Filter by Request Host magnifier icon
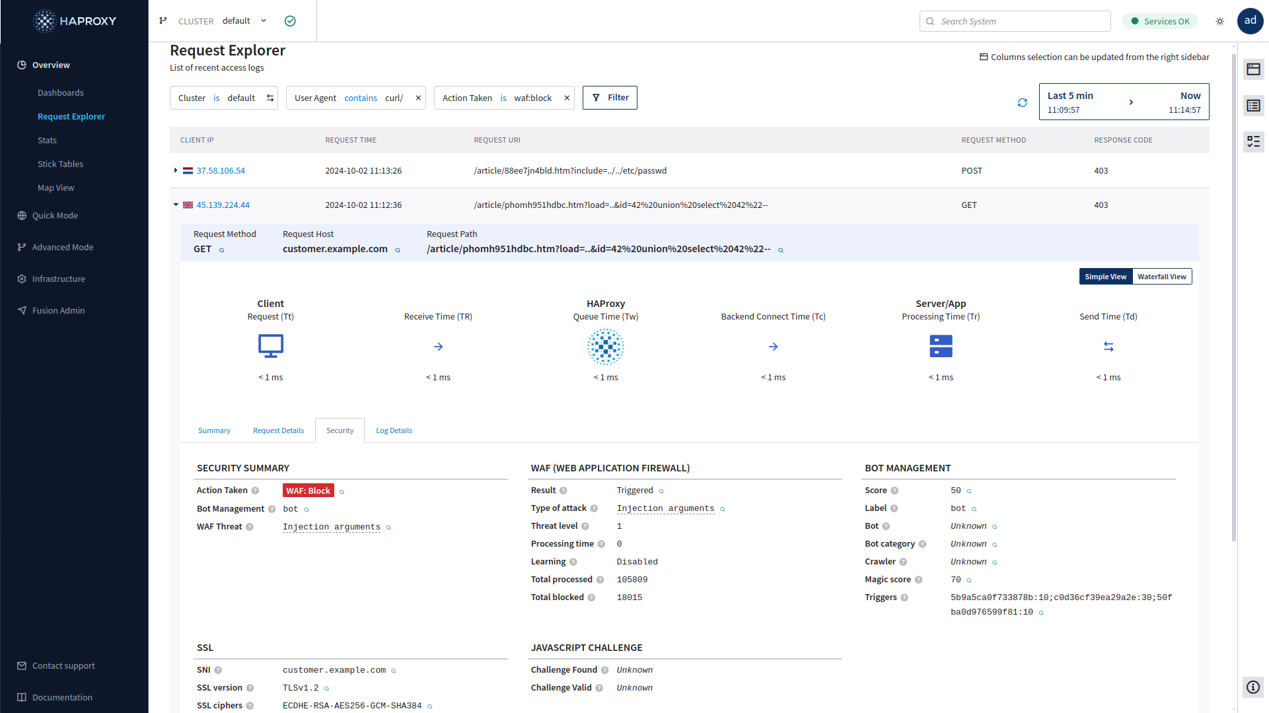This screenshot has width=1269, height=713. tap(398, 250)
